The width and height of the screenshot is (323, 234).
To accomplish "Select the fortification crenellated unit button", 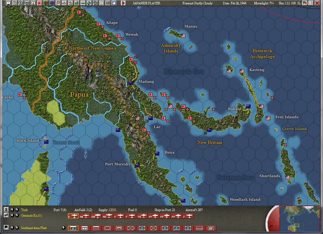I will tap(200, 228).
